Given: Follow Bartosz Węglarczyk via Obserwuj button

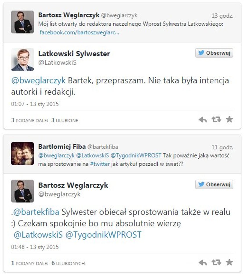Looking at the screenshot, I should [214, 184].
